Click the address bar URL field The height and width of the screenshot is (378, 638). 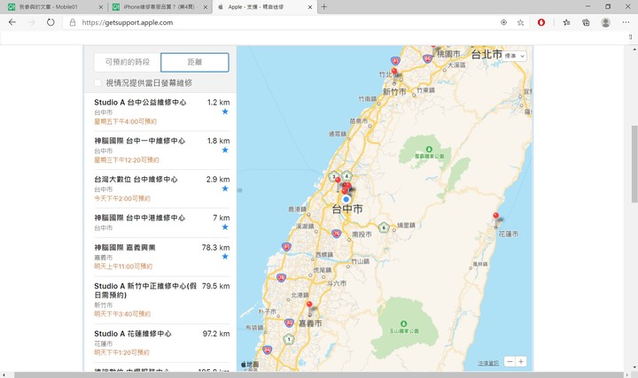tap(284, 22)
